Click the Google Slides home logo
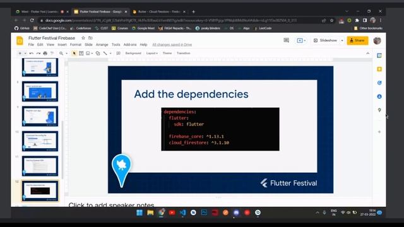The width and height of the screenshot is (404, 227). point(20,40)
